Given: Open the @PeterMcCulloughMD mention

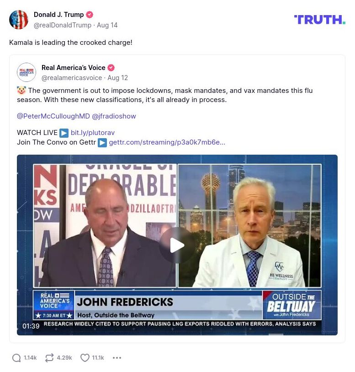Looking at the screenshot, I should point(53,116).
